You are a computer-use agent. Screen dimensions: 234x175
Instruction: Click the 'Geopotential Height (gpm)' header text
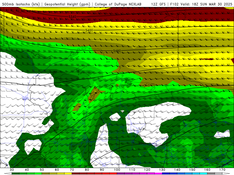point(67,4)
